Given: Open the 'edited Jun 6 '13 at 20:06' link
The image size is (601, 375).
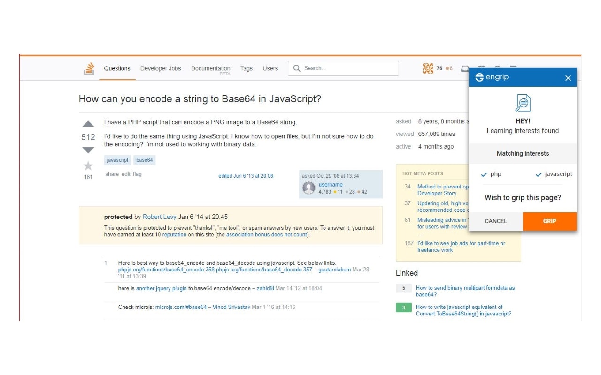Looking at the screenshot, I should click(246, 176).
